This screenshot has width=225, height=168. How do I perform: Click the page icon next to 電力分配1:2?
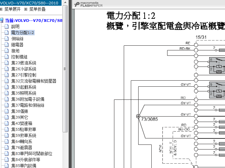[x=7, y=33]
